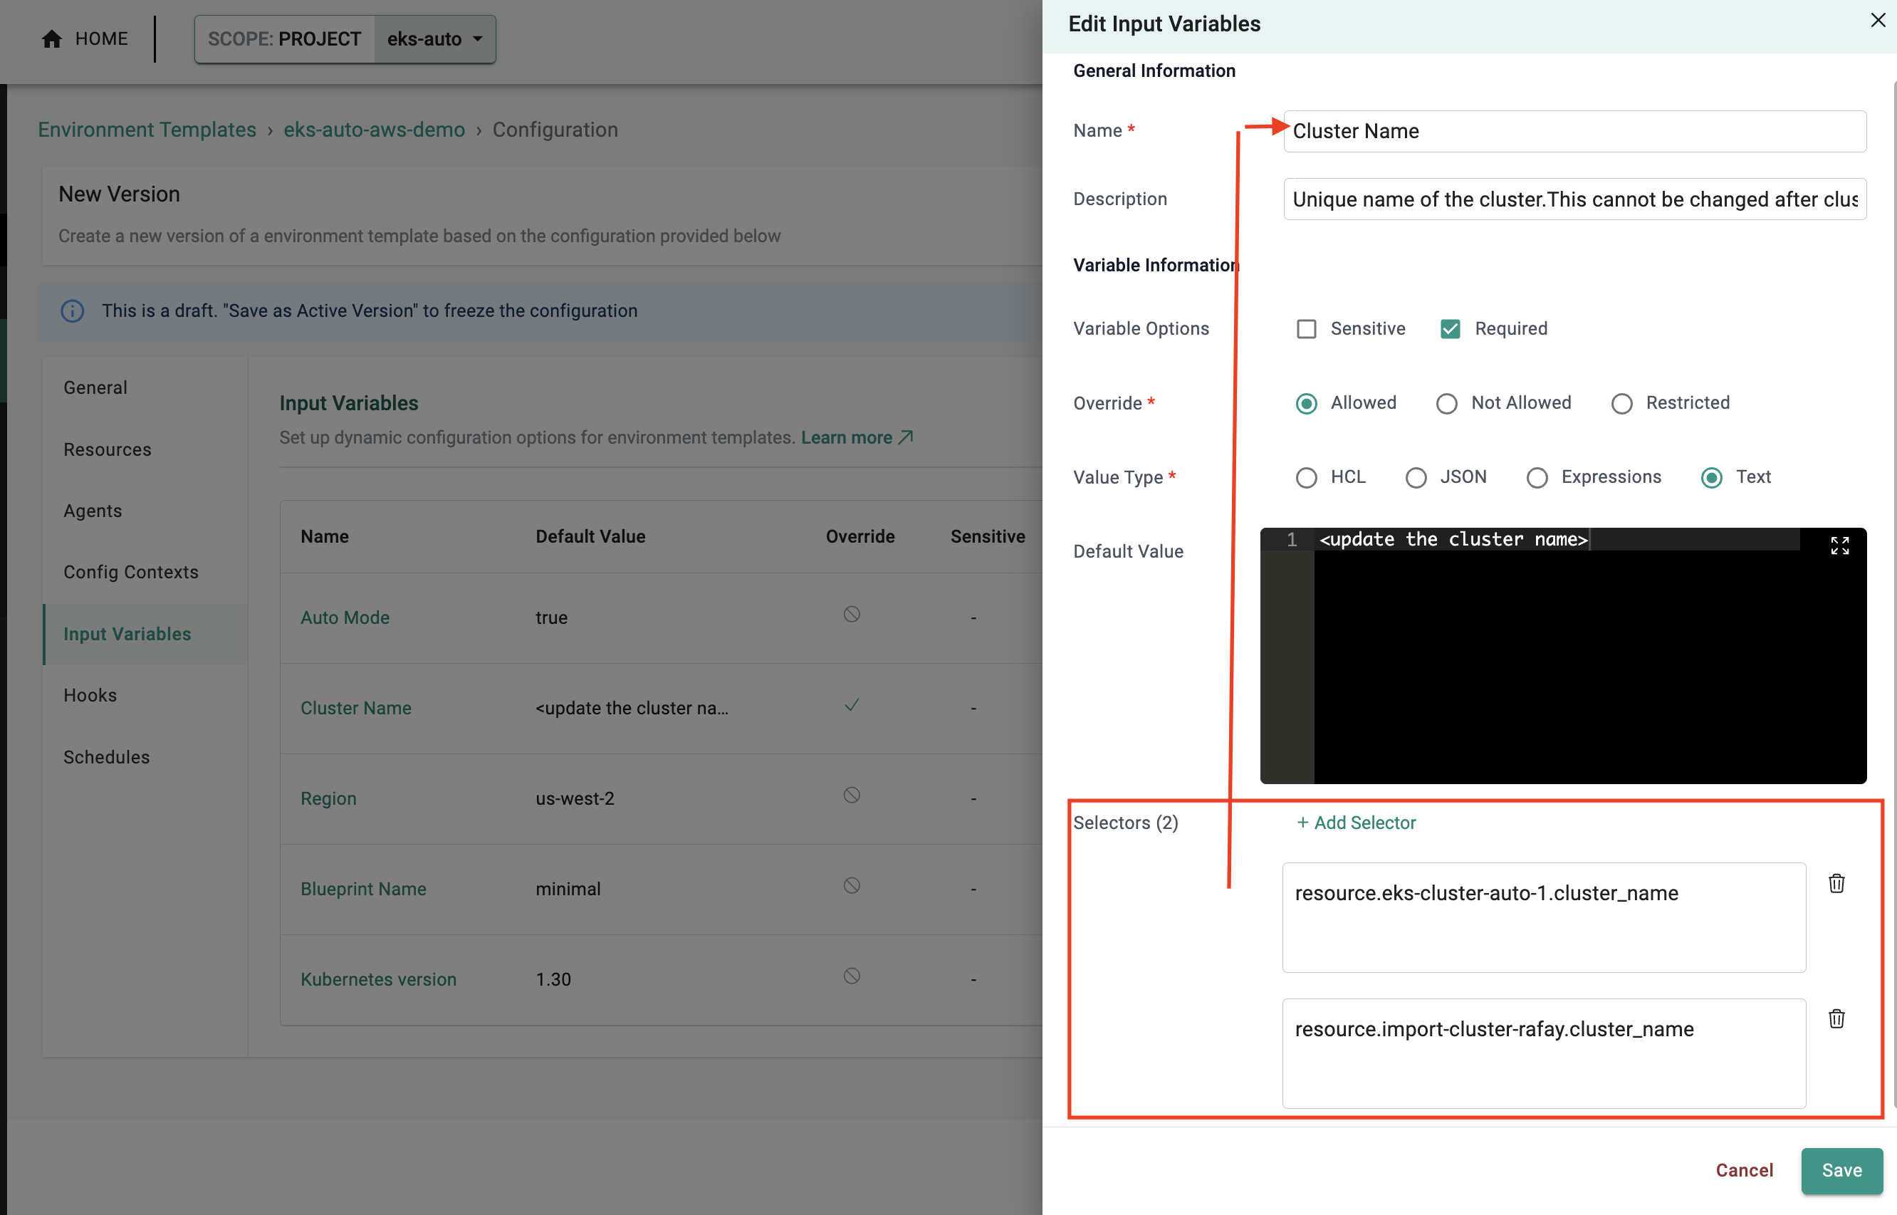Click override-disabled icon in Region row
Screen dimensions: 1897x1215
point(852,796)
